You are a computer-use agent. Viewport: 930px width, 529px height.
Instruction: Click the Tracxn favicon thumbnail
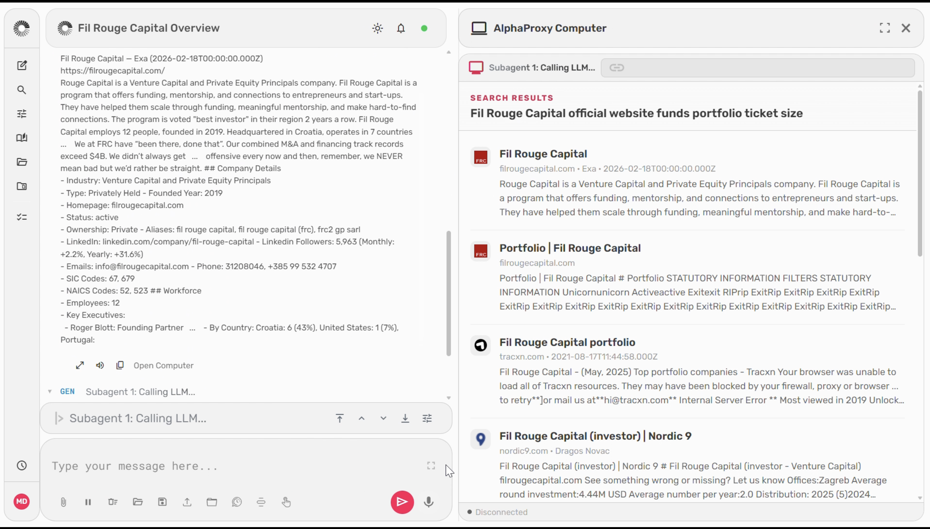(x=480, y=345)
